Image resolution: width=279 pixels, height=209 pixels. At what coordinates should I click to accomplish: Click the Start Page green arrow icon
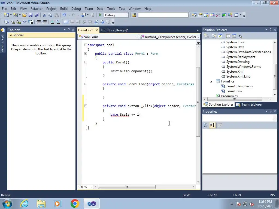pos(224,15)
